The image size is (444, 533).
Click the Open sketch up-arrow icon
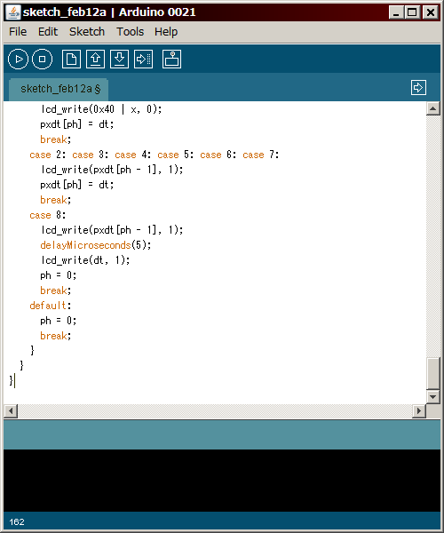point(95,60)
